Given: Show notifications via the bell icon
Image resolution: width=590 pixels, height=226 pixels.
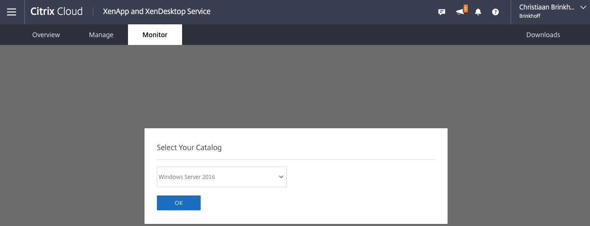Looking at the screenshot, I should pos(478,12).
